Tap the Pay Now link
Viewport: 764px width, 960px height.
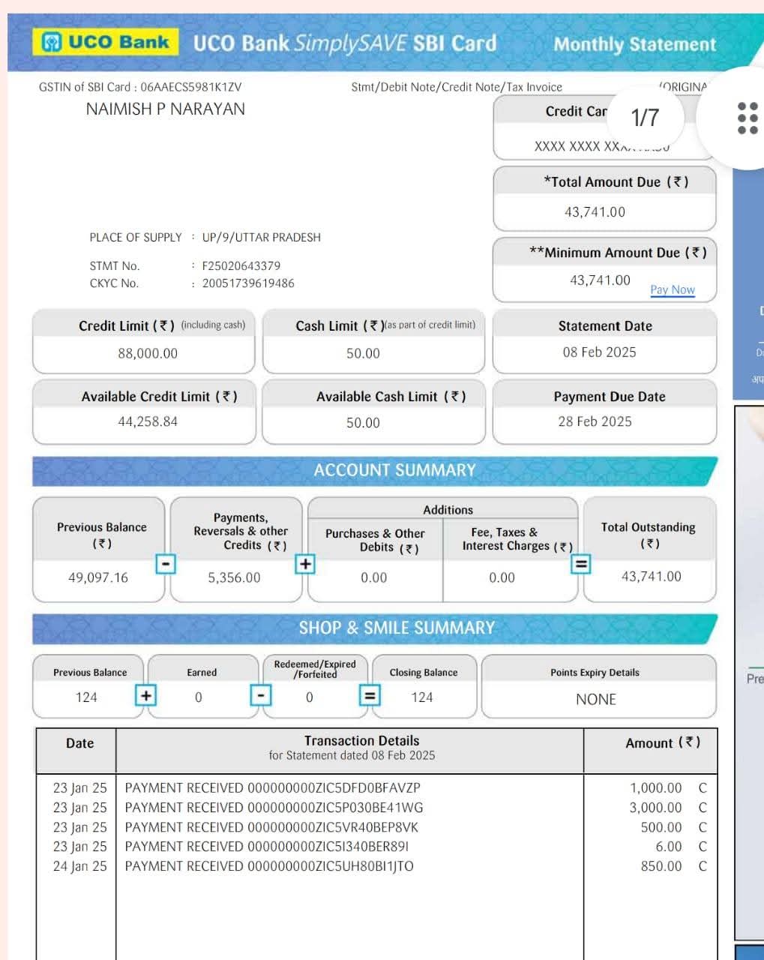click(x=673, y=289)
